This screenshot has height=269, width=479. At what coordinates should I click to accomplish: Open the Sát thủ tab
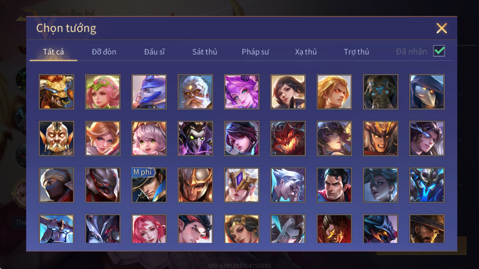tap(204, 52)
